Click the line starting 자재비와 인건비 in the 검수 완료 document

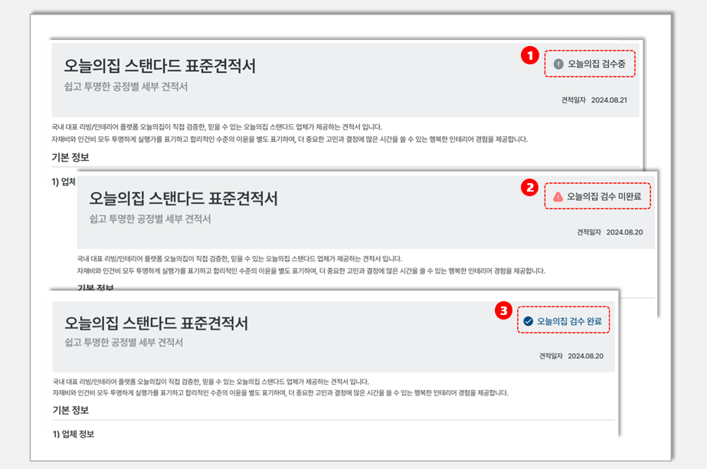280,393
